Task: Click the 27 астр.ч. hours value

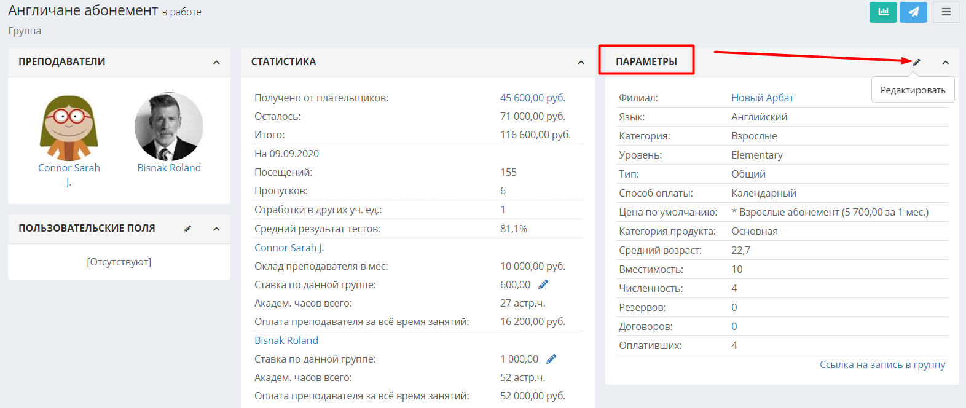Action: [x=522, y=303]
